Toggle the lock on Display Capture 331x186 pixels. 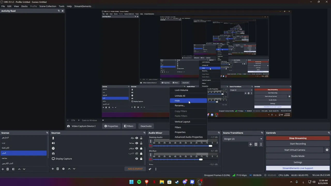tap(141, 159)
